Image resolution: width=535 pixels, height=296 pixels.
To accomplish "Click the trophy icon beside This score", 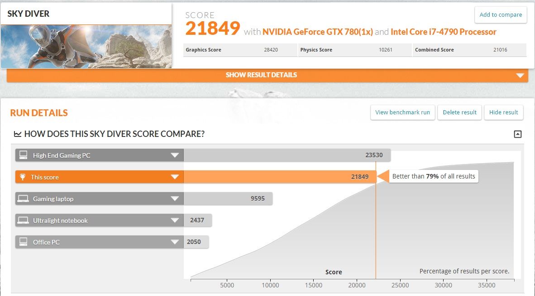I will [x=23, y=177].
